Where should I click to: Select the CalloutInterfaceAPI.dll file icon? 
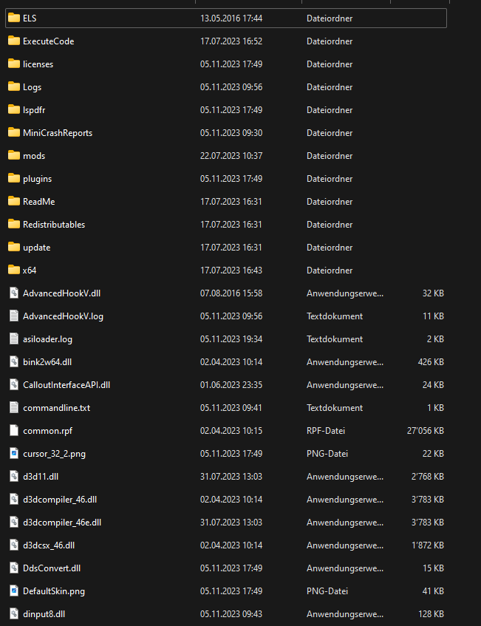coord(14,384)
